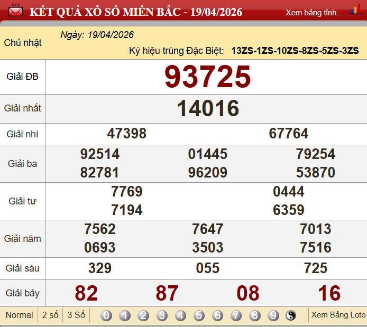The image size is (367, 327).
Task: Switch to Normal number view
Action: pos(20,315)
